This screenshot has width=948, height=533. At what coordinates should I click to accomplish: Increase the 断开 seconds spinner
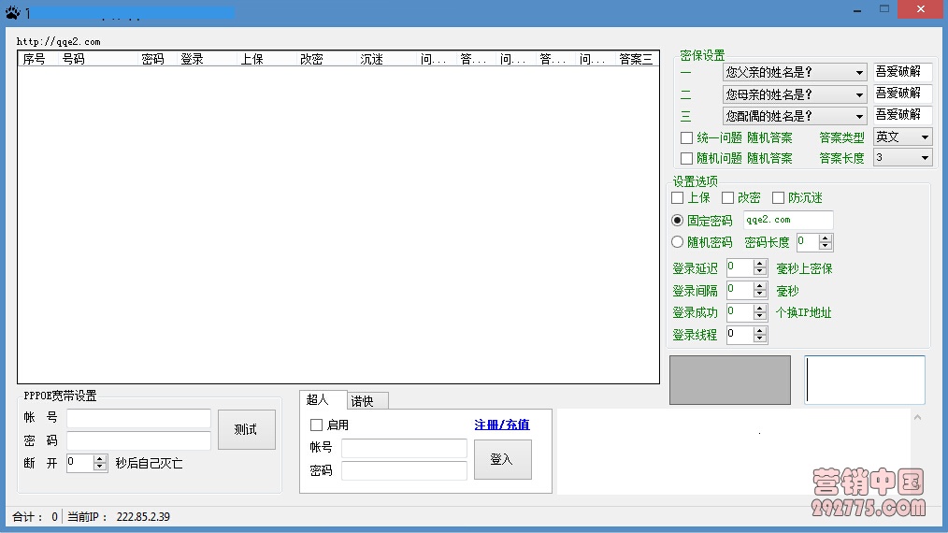(x=100, y=458)
